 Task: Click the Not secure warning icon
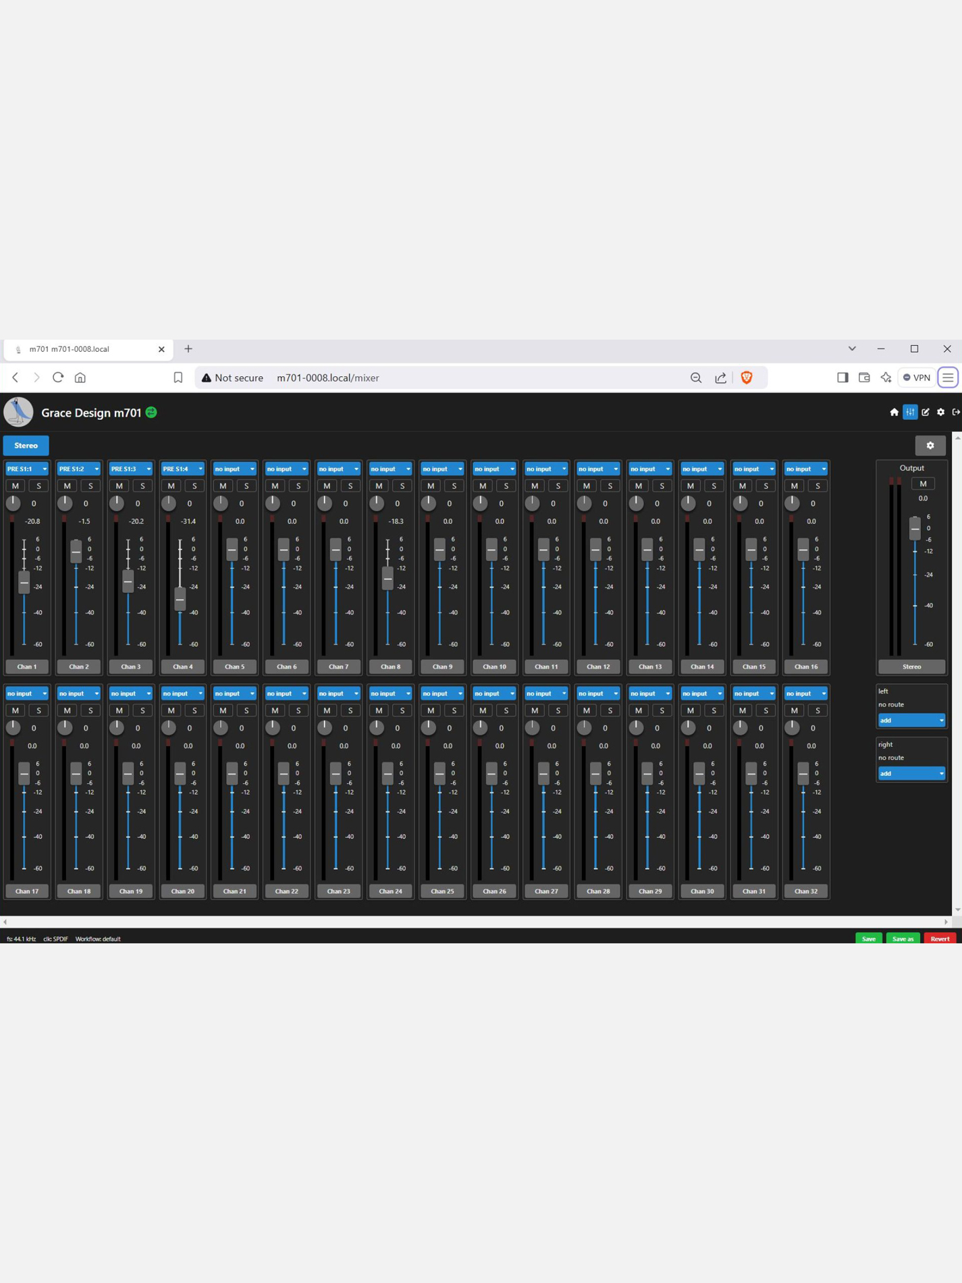coord(207,378)
